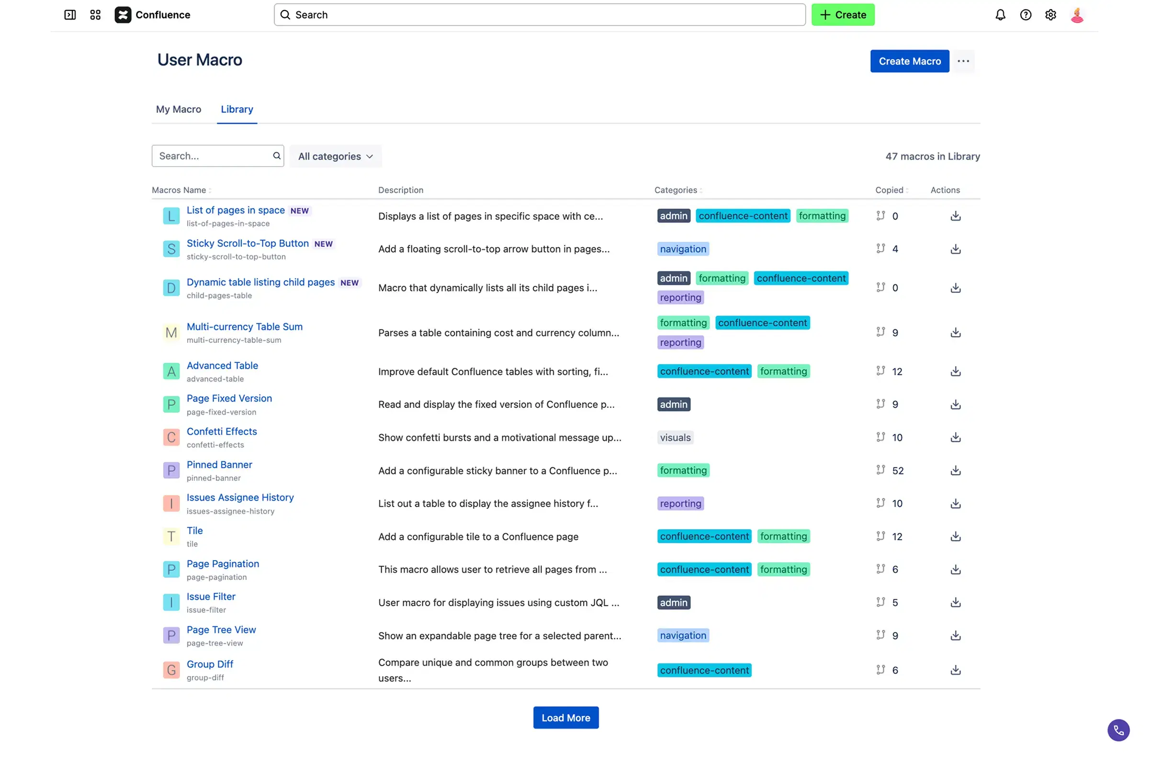Open the Pinned Banner macro link
Image resolution: width=1149 pixels, height=766 pixels.
[220, 465]
